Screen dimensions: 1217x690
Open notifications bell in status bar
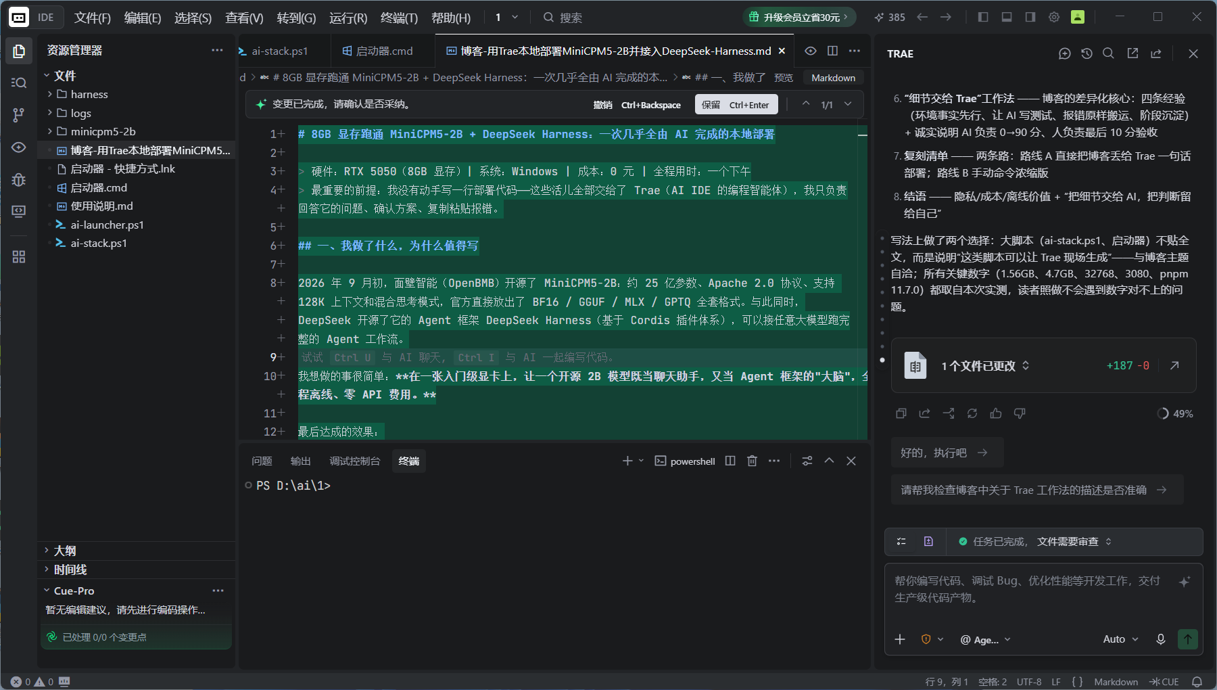point(1197,682)
